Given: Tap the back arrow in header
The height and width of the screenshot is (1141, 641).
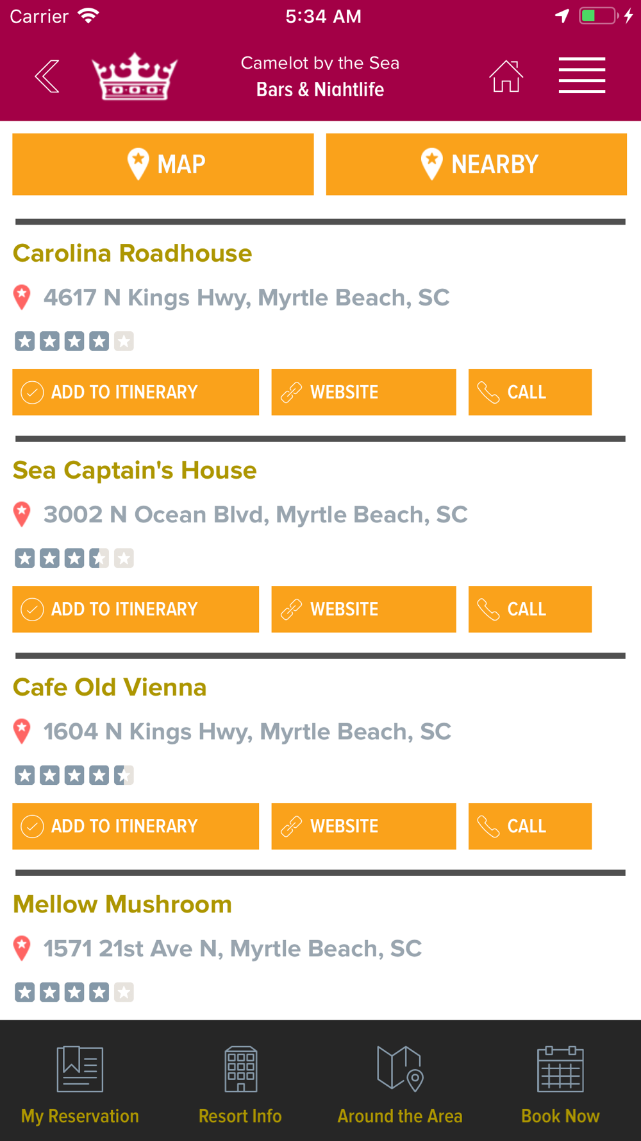Looking at the screenshot, I should coord(47,76).
